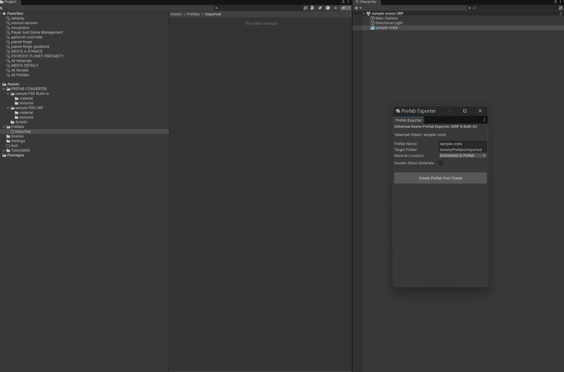The image size is (564, 372).
Task: Select the Favorites header row
Action: (x=15, y=14)
